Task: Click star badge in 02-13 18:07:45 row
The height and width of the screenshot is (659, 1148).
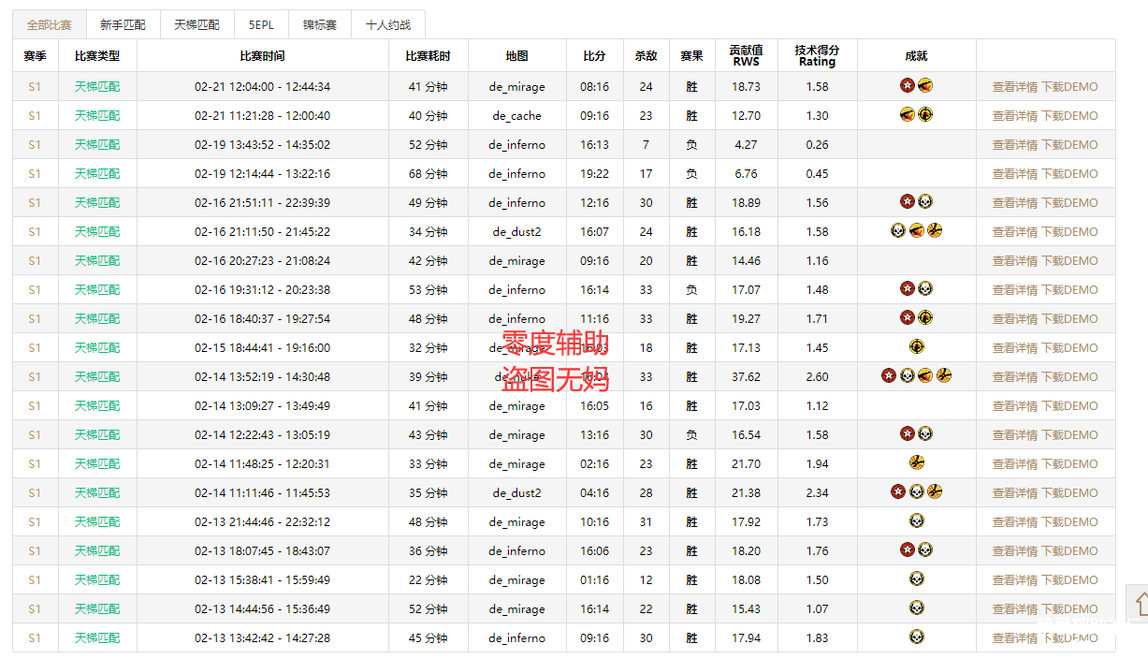Action: coord(908,550)
